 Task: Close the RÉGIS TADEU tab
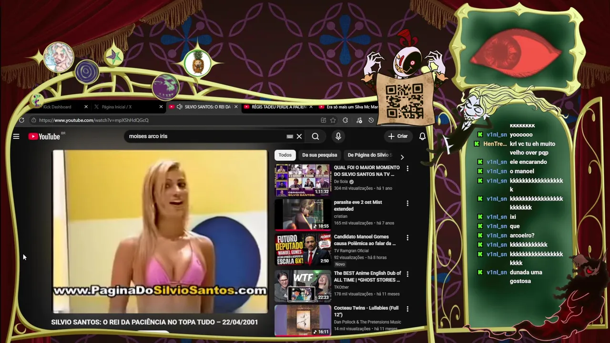coord(311,107)
